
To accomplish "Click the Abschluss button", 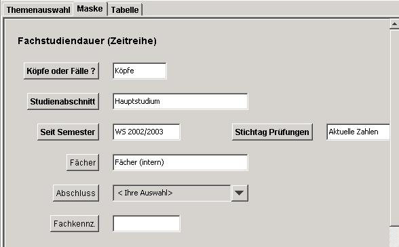I will 76,193.
